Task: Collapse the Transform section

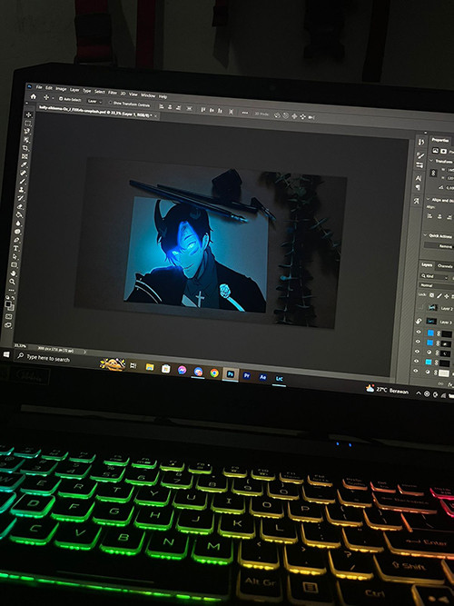Action: 431,160
